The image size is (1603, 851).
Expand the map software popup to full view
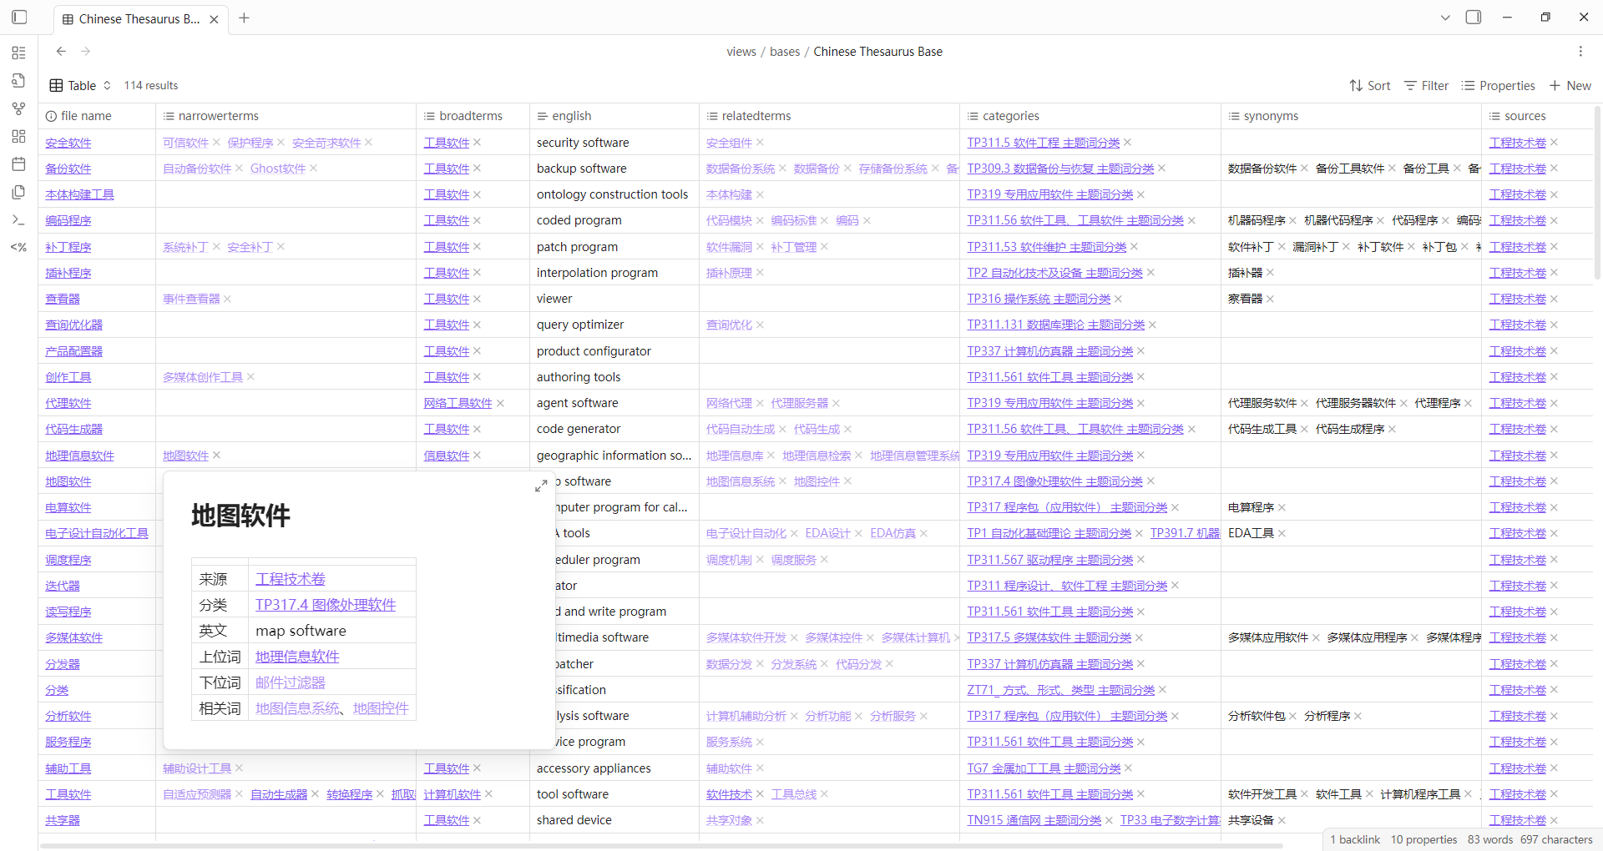(541, 486)
